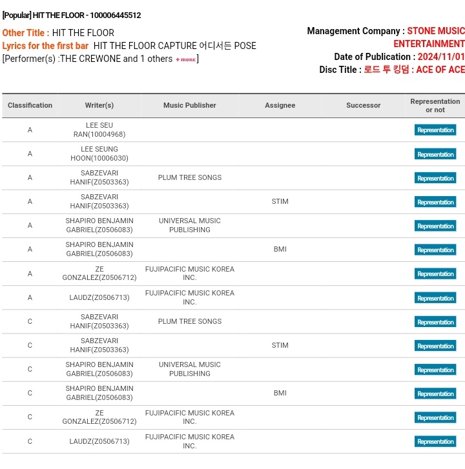Click C-row ZE GONZALEZ(Z0506712) writer
Image resolution: width=465 pixels, height=469 pixels.
99,417
